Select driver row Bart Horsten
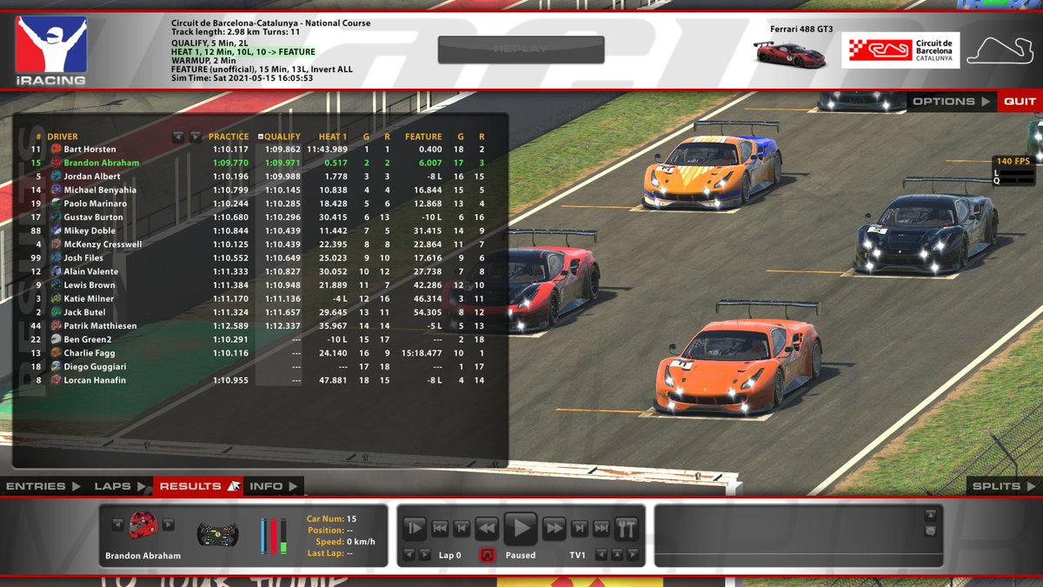The image size is (1043, 587). [259, 150]
